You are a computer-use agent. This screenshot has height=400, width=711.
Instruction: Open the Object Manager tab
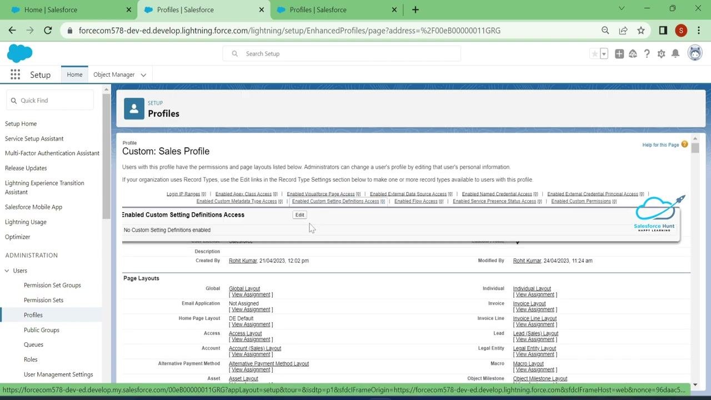click(114, 74)
